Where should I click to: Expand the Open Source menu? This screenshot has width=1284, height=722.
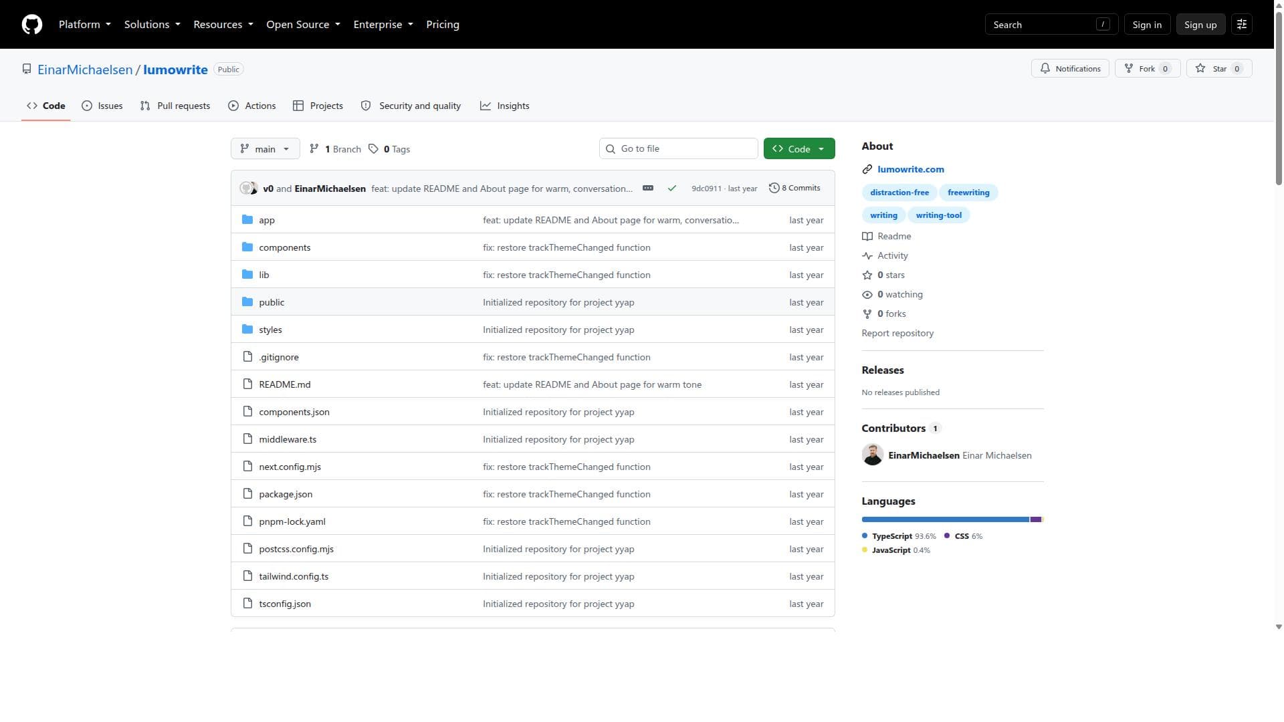pos(304,25)
